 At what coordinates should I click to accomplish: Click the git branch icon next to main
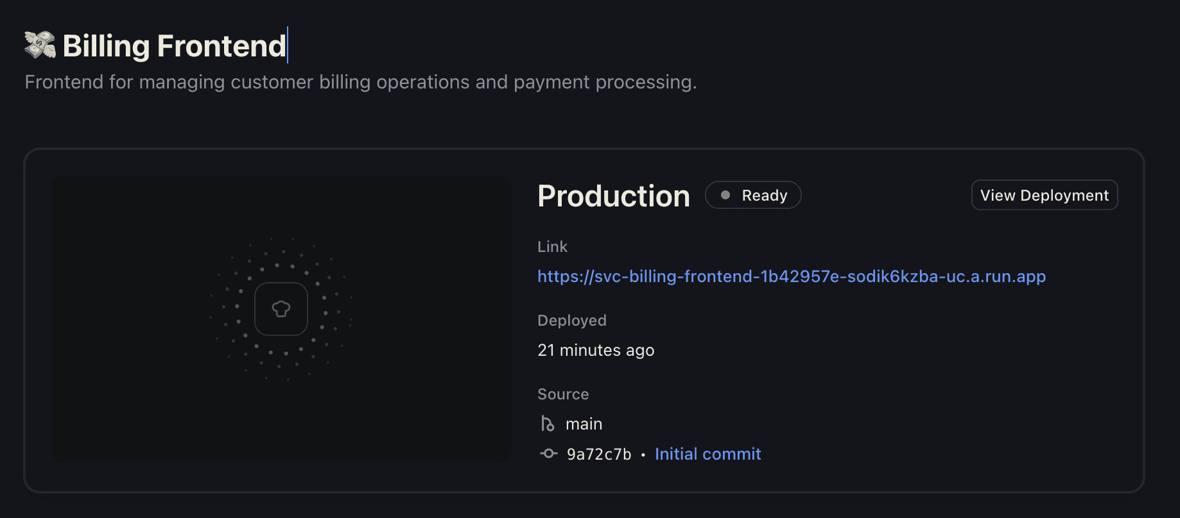coord(548,424)
